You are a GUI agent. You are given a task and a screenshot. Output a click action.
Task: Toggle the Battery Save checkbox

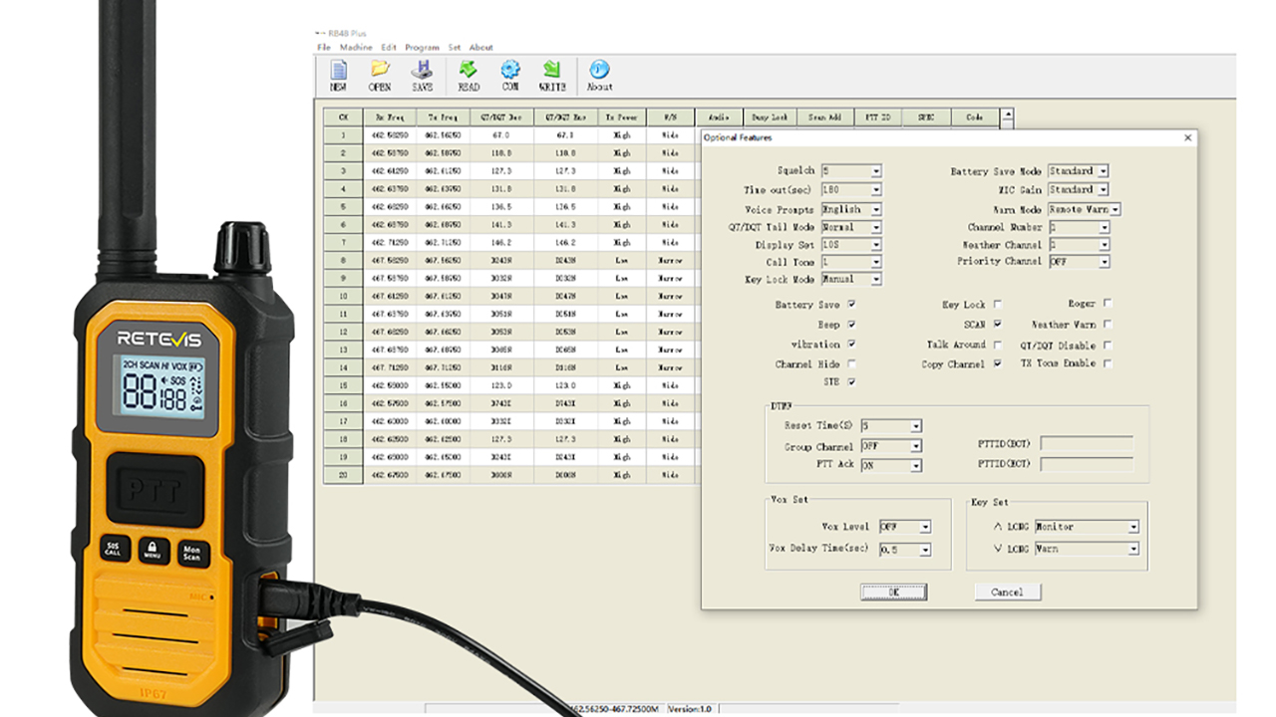click(851, 305)
